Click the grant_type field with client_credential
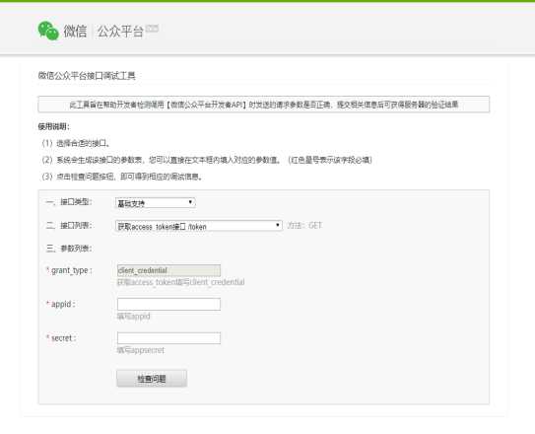This screenshot has height=434, width=535. point(168,270)
